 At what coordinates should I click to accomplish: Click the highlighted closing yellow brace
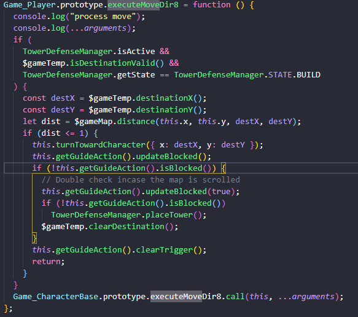[x=34, y=238]
